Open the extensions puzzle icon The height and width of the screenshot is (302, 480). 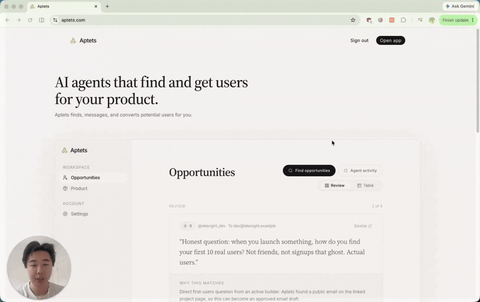pos(403,20)
